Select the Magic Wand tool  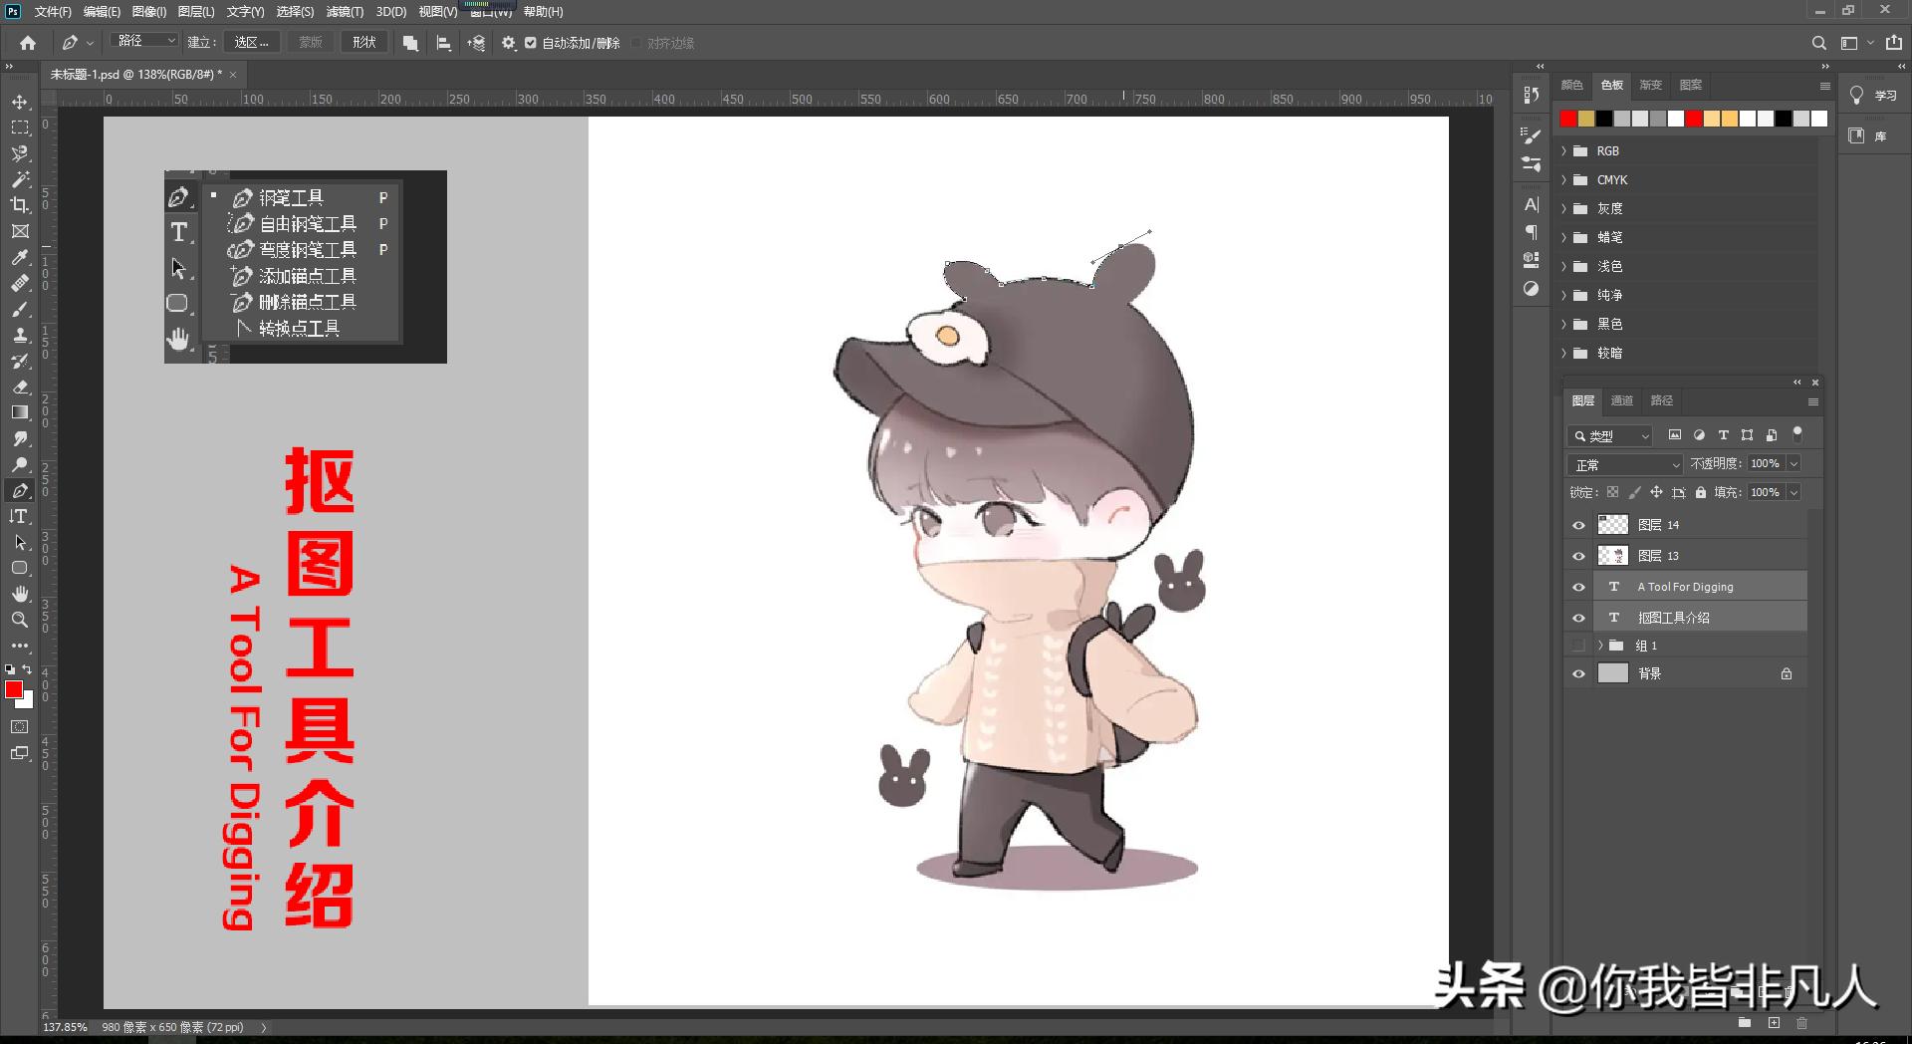19,179
